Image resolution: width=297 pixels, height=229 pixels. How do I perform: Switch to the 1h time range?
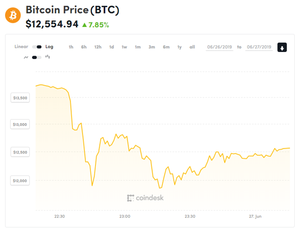(x=71, y=47)
